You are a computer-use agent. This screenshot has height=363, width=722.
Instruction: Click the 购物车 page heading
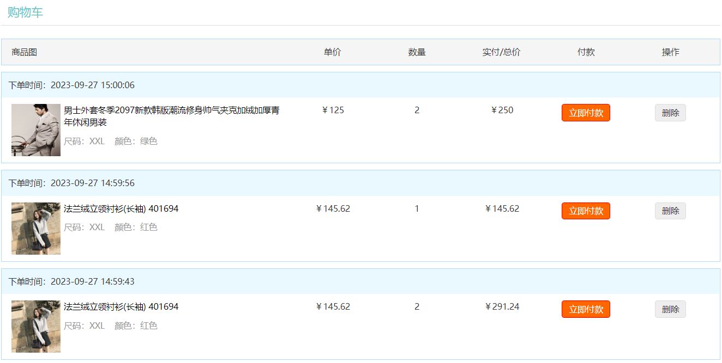25,13
